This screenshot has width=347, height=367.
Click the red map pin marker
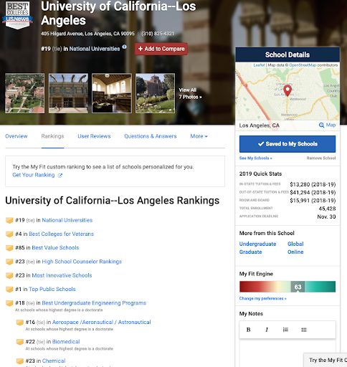287,90
